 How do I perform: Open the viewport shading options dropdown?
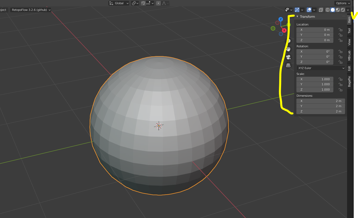pyautogui.click(x=348, y=10)
